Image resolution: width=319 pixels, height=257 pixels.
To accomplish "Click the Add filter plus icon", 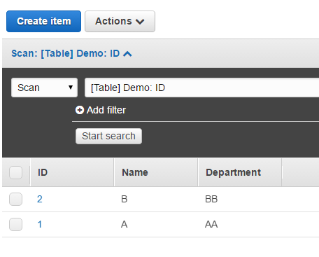I will point(80,110).
